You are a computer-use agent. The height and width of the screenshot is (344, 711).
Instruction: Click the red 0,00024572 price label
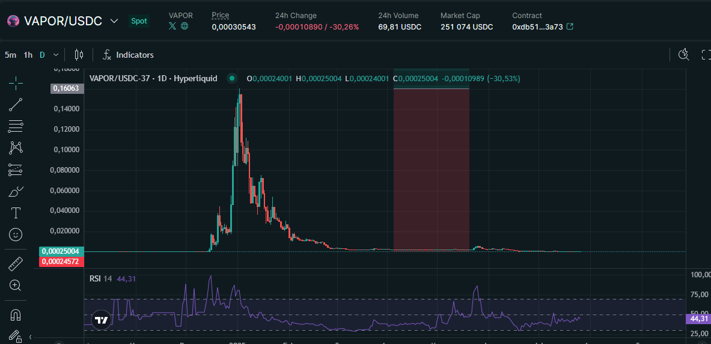click(61, 262)
